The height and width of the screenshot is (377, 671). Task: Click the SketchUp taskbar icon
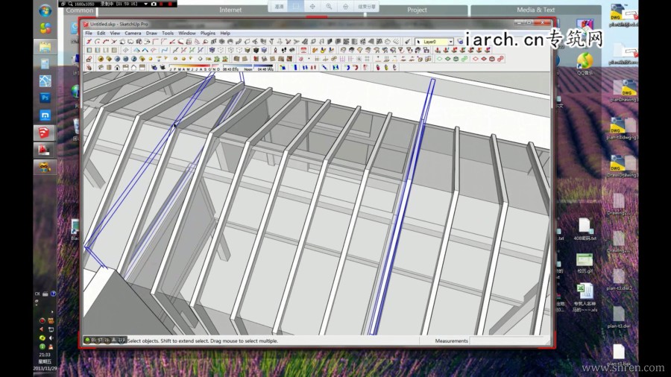point(45,133)
